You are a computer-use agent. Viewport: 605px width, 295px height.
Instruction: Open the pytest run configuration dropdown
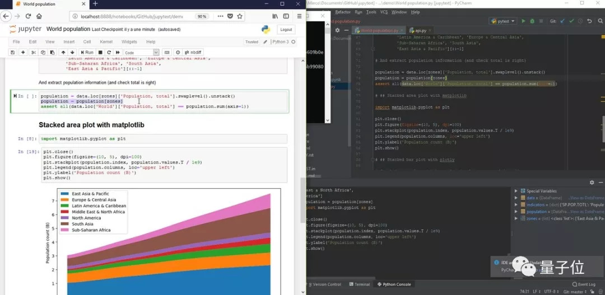coord(504,21)
